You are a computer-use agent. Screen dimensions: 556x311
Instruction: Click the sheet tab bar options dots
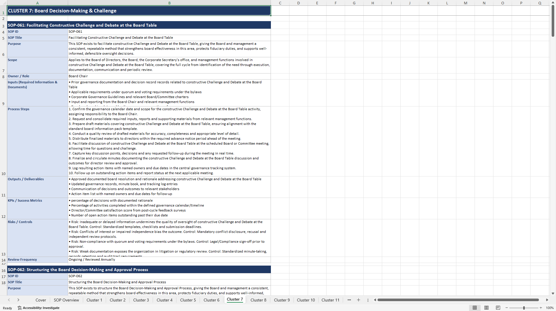tap(368, 300)
